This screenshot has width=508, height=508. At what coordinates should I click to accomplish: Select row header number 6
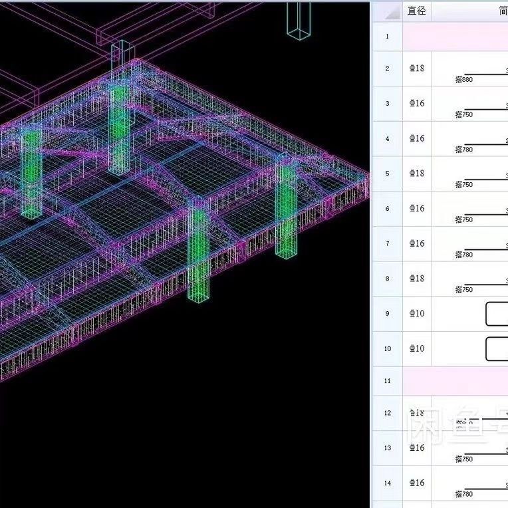tap(388, 209)
